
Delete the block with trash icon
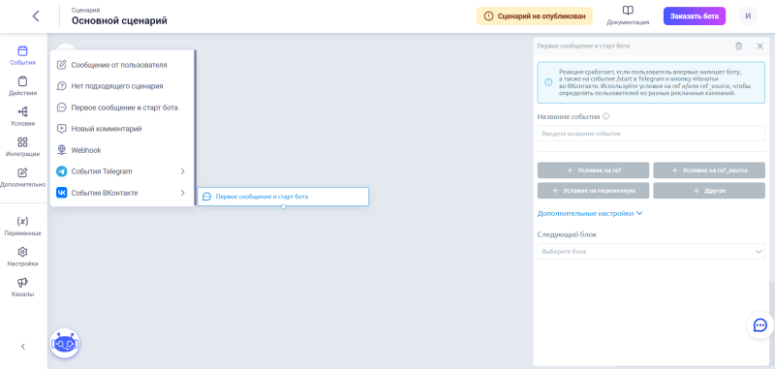click(x=738, y=46)
